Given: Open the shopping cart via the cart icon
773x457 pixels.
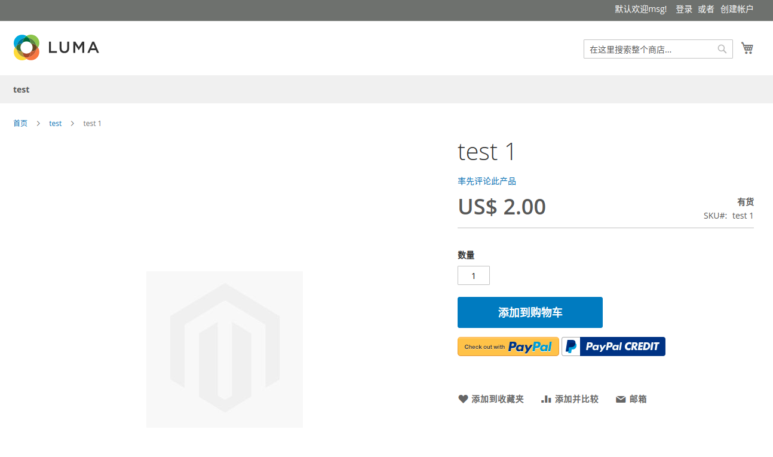Looking at the screenshot, I should point(747,48).
